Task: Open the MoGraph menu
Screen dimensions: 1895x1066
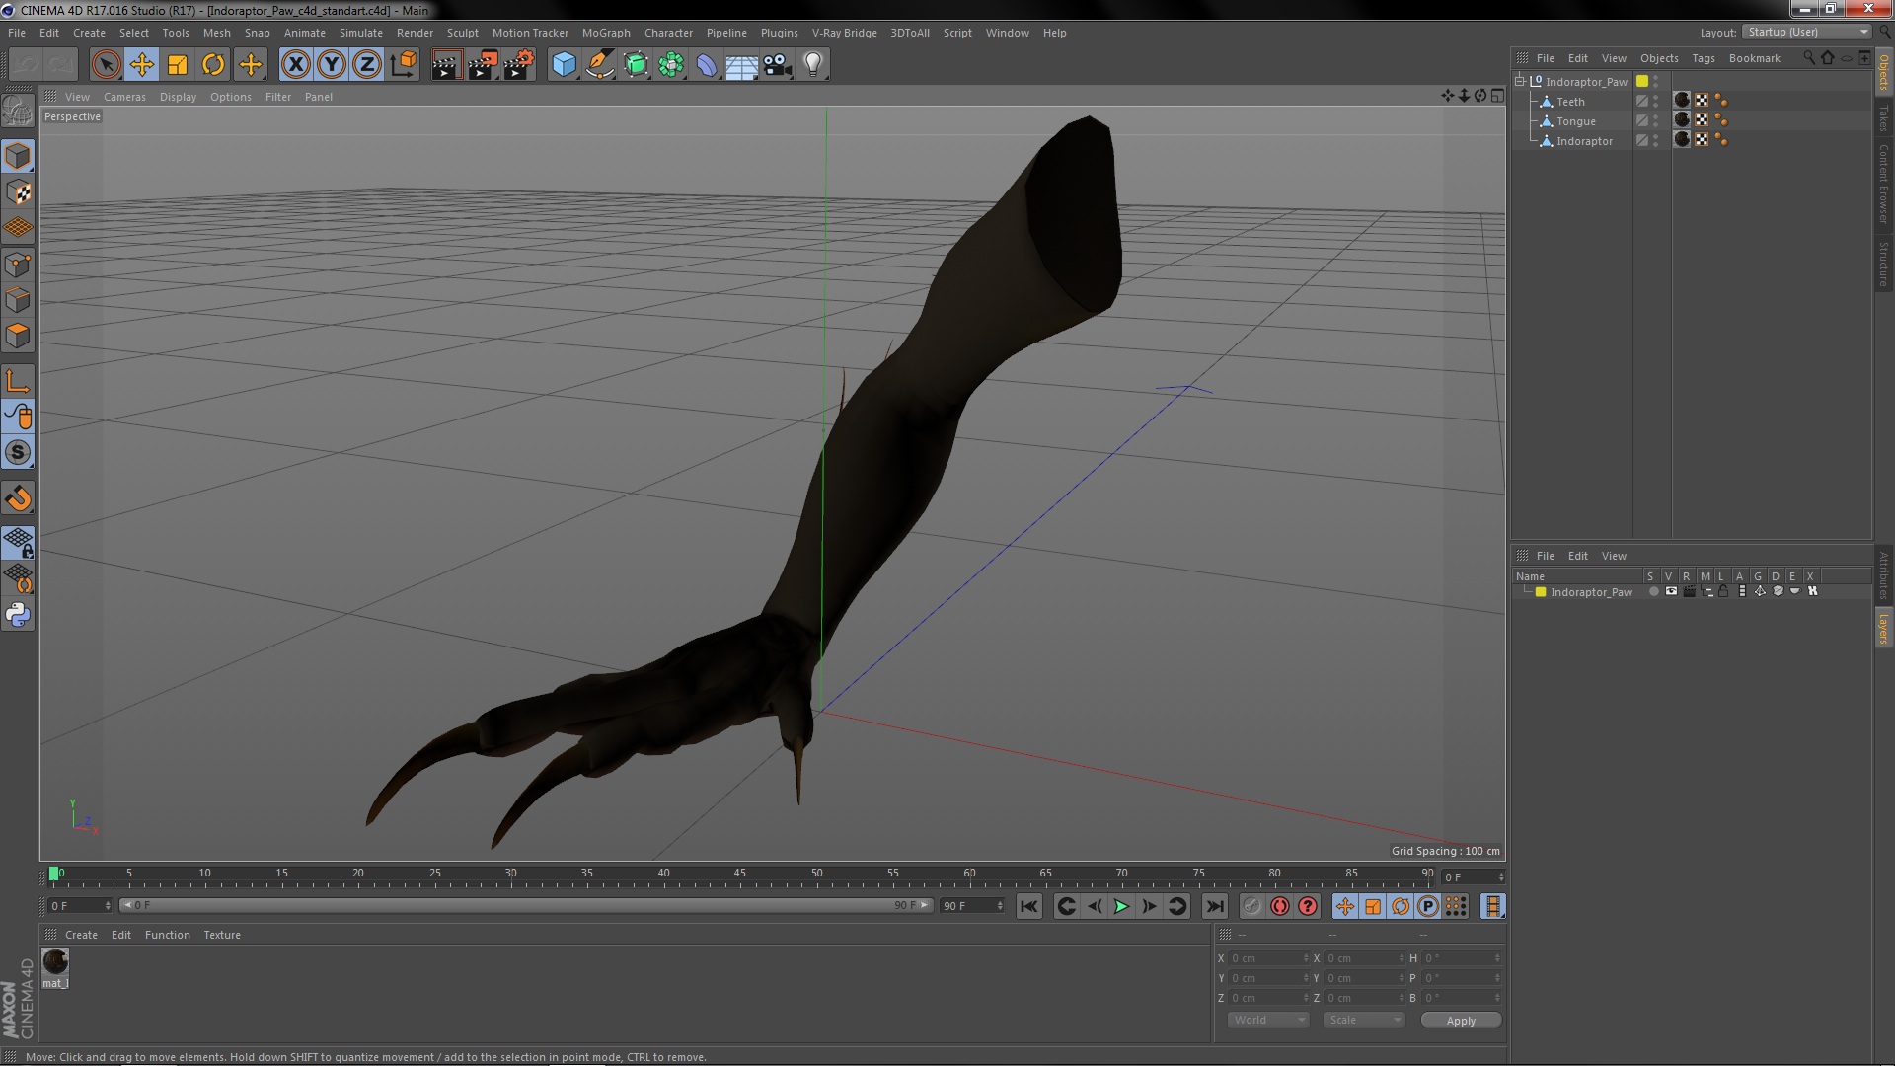Action: 606,33
